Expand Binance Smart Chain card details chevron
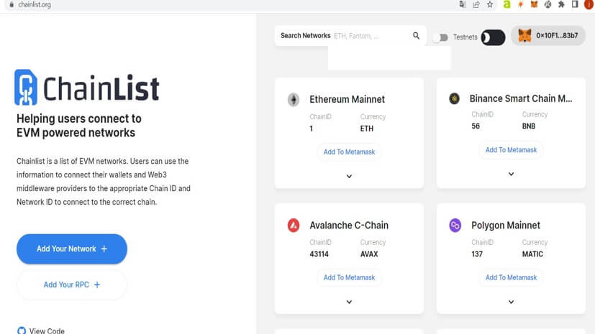 point(511,174)
